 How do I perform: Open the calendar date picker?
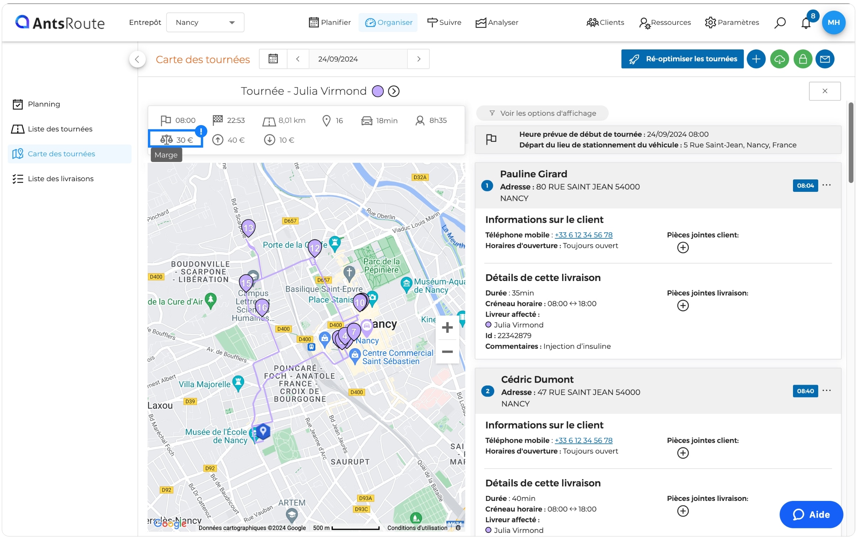tap(273, 59)
